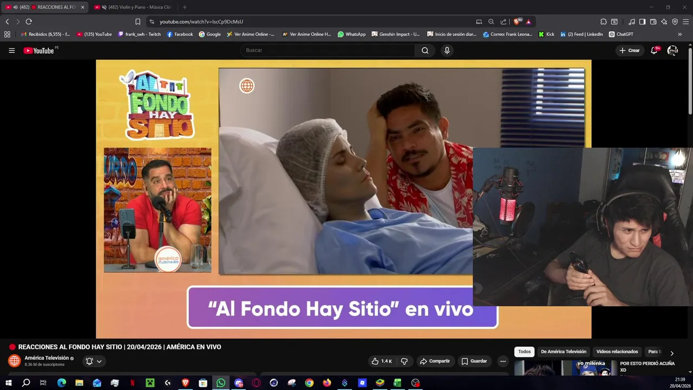Open Brave Shields lion icon
Image resolution: width=693 pixels, height=390 pixels.
coord(517,22)
